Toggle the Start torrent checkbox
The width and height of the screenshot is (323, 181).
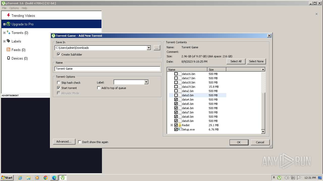tap(59, 88)
